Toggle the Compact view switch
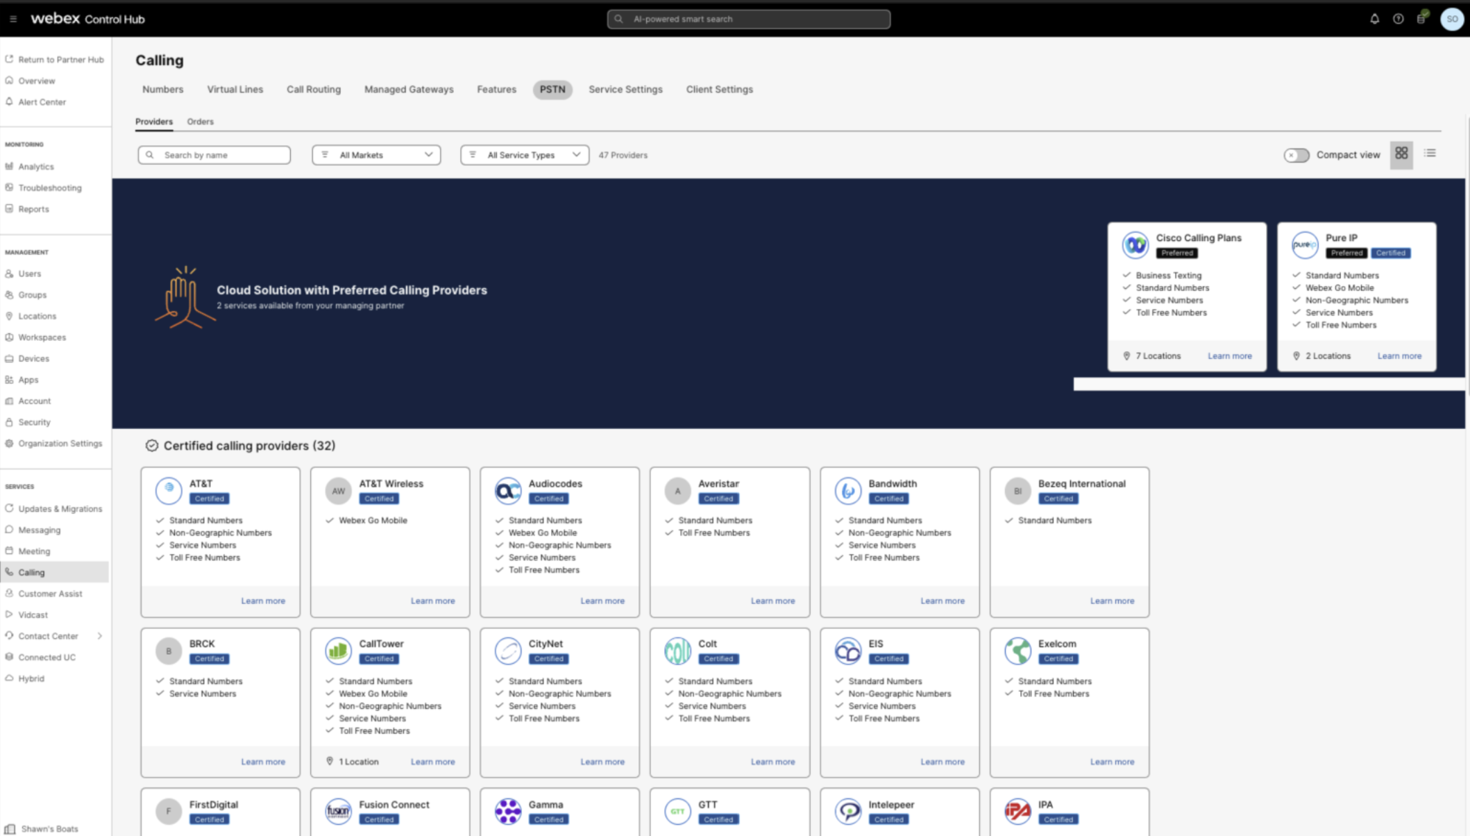The height and width of the screenshot is (836, 1470). [1296, 155]
